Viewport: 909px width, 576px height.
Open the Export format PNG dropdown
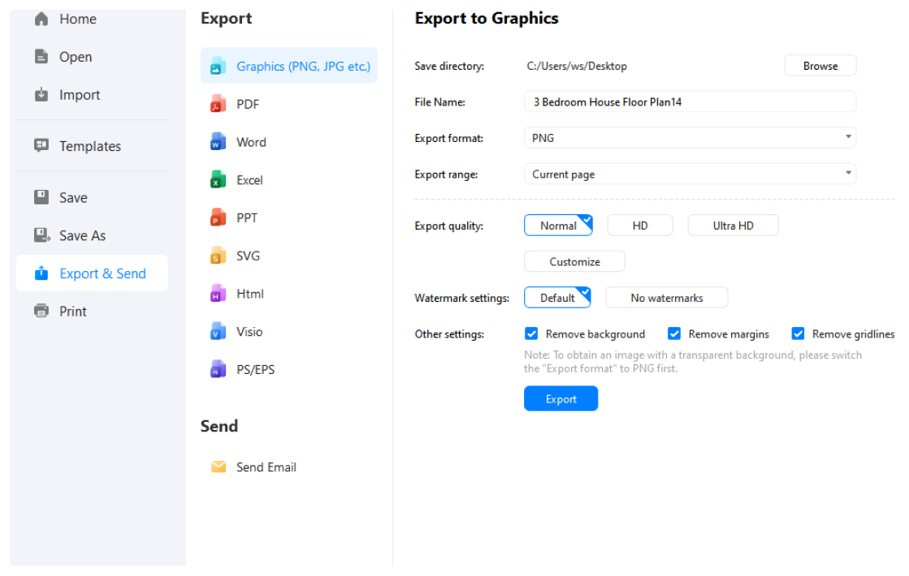(690, 138)
